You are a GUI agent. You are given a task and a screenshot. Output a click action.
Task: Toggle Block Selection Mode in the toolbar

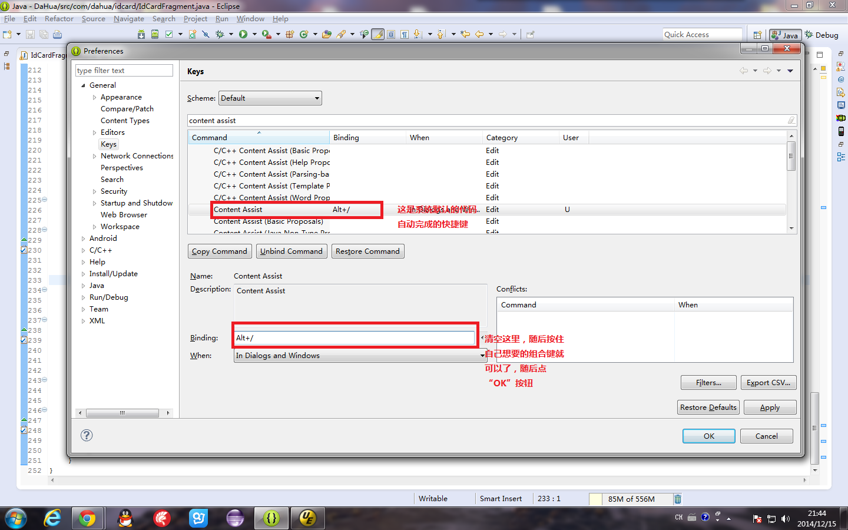[x=392, y=34]
